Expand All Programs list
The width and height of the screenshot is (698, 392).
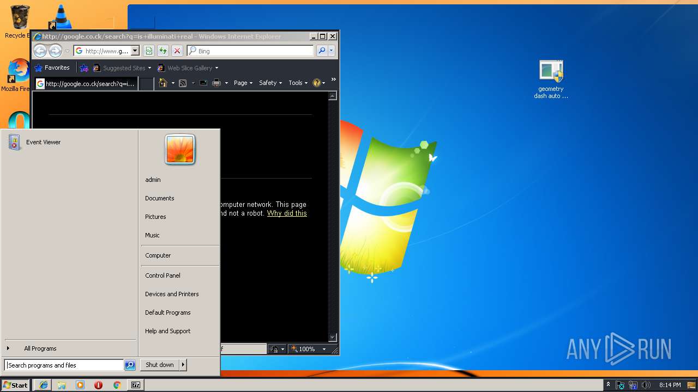[x=69, y=348]
